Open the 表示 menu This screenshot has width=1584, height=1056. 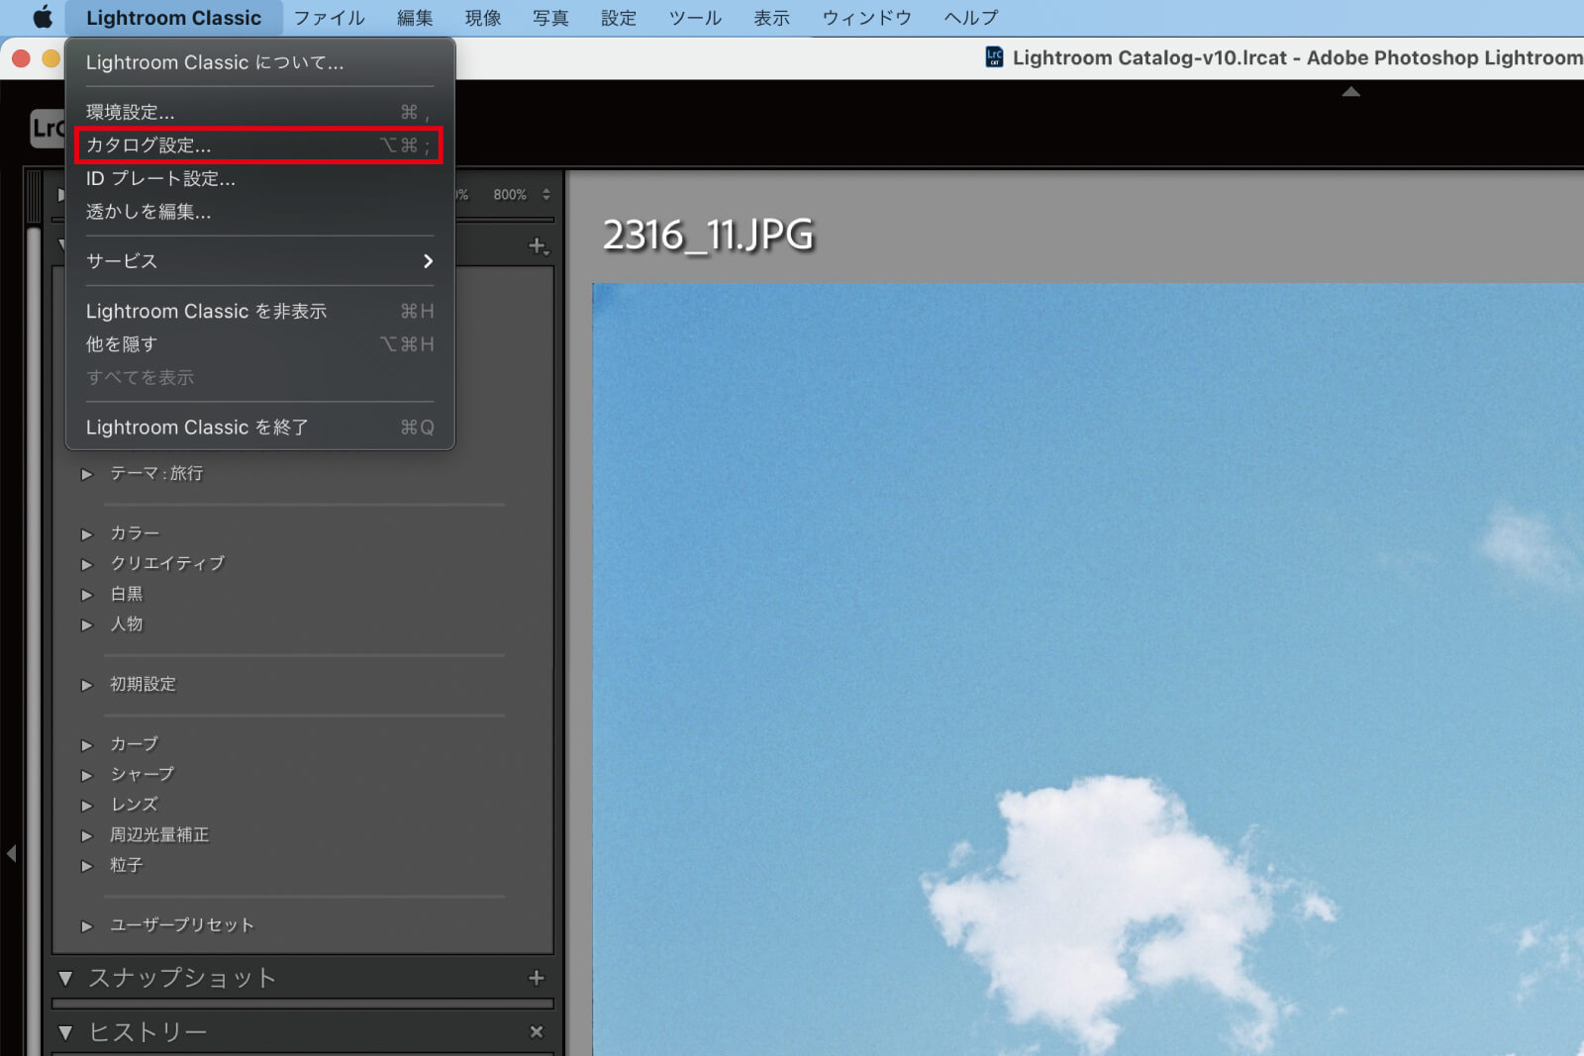(x=771, y=18)
